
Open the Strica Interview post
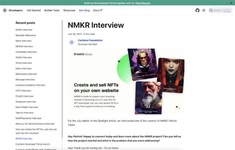(24, 63)
